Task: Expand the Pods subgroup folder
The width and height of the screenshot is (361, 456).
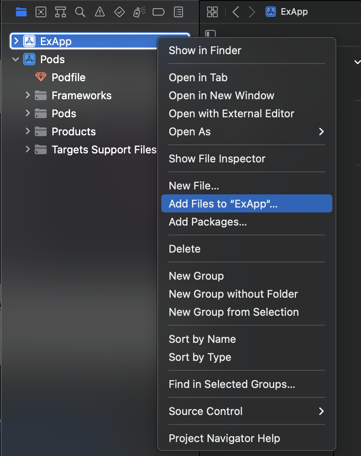Action: (x=27, y=113)
